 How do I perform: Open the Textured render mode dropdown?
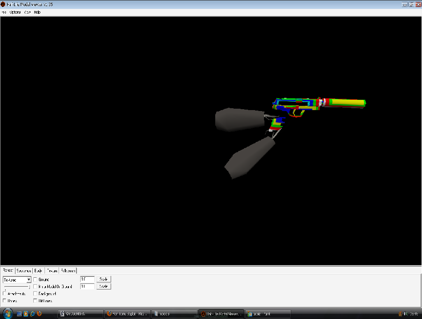pyautogui.click(x=29, y=280)
